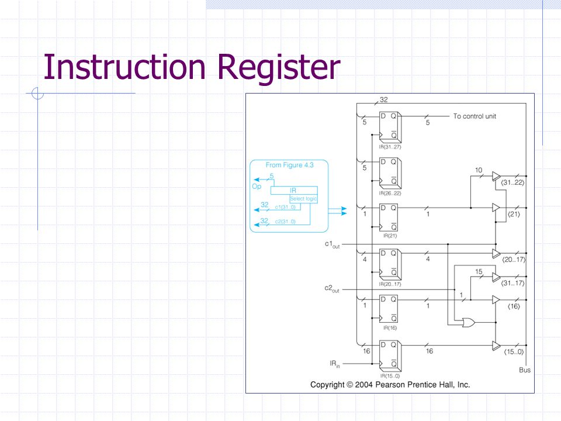The image size is (561, 421).
Task: Click the Select logic box
Action: (x=303, y=199)
